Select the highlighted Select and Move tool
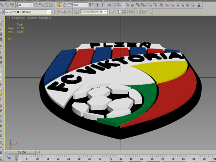216x162 pixels. pos(59,5)
